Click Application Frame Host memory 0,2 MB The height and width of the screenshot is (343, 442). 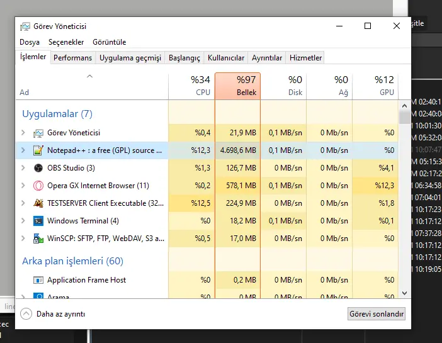click(245, 280)
